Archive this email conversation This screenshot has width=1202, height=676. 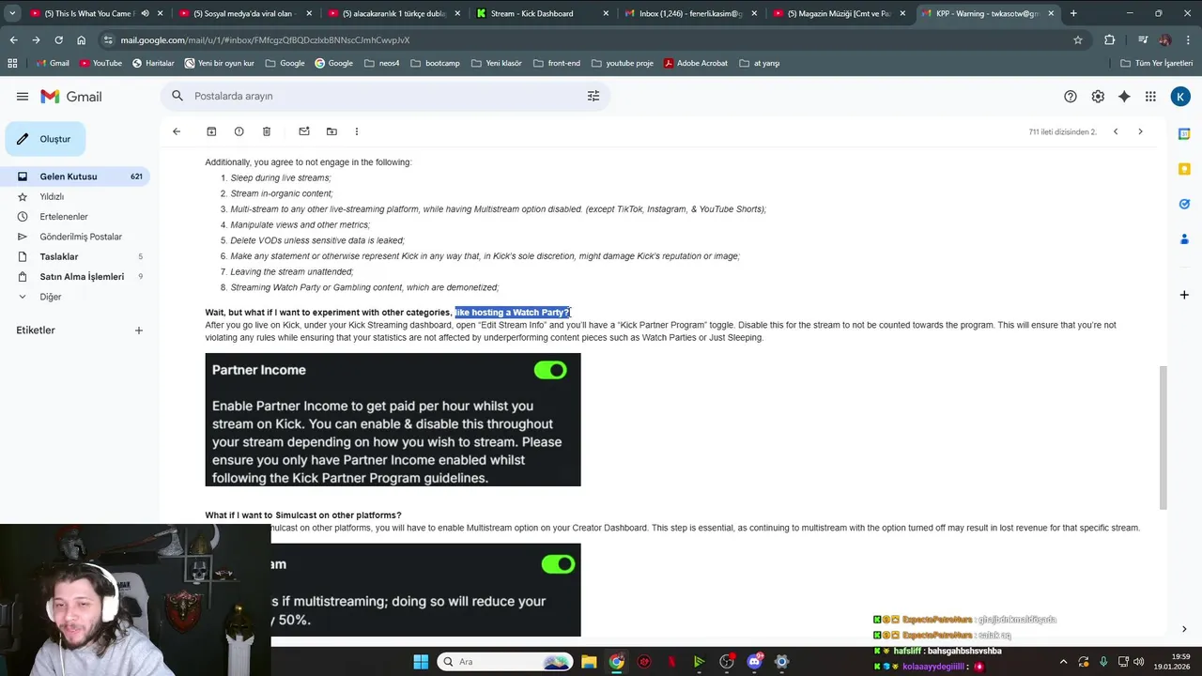[x=211, y=131]
